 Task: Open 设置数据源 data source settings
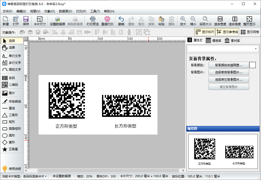click(x=57, y=21)
